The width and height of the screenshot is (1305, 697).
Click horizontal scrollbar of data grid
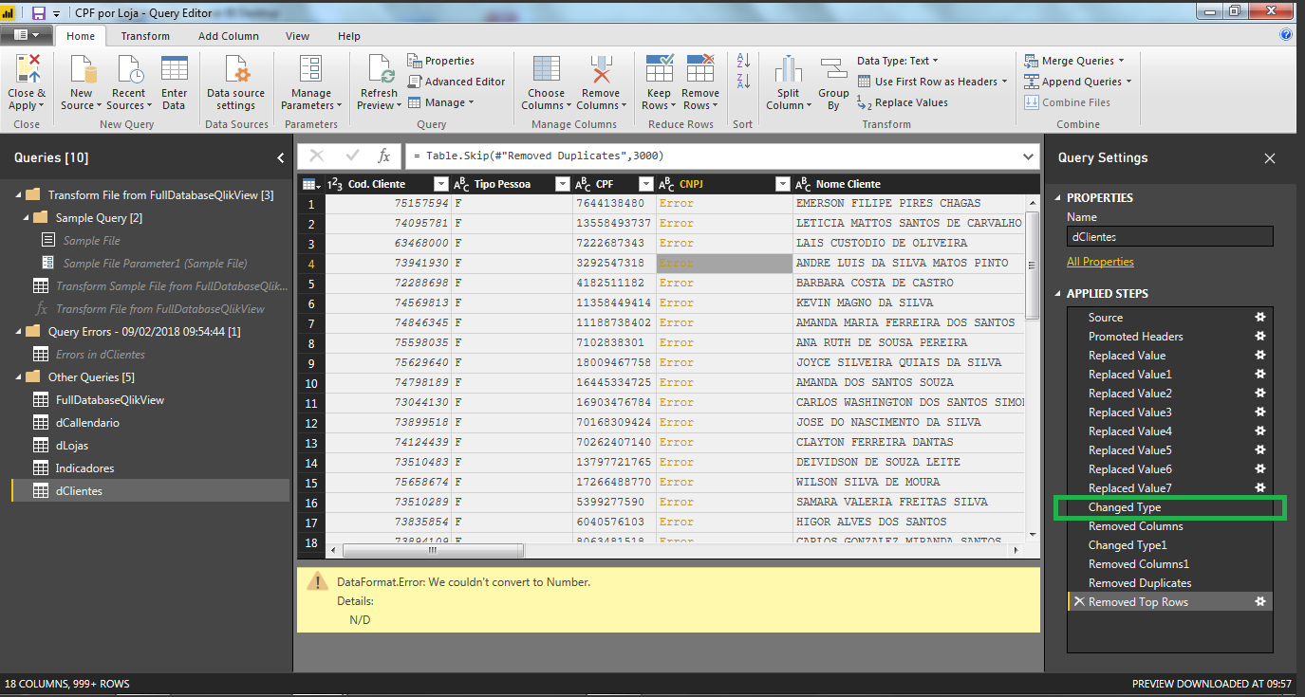coord(432,550)
